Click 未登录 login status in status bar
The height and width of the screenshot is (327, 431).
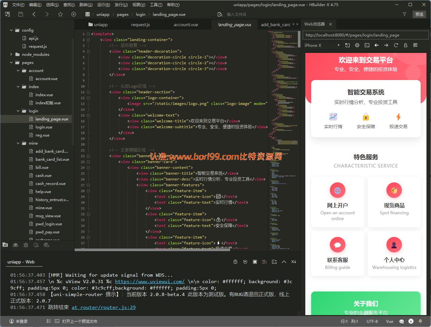[18, 321]
